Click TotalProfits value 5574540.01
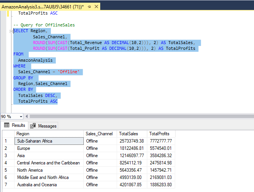Screen dimensions: 254x192 click(x=161, y=148)
